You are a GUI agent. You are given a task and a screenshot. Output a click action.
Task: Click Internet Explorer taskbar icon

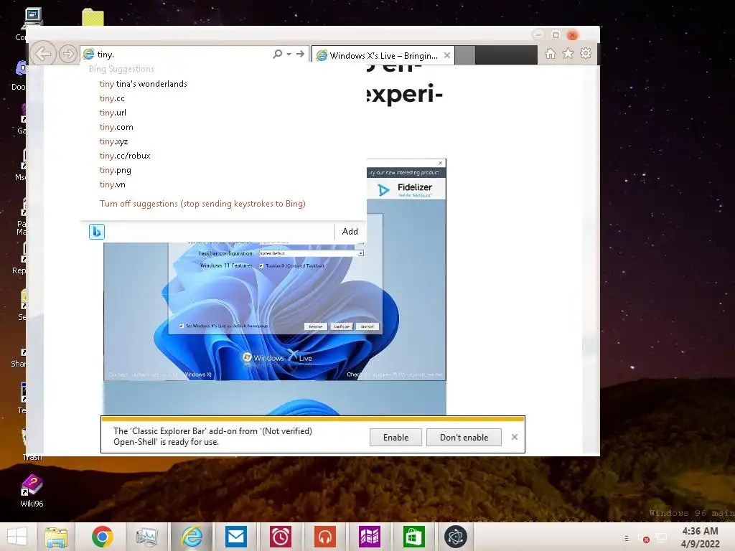tap(192, 537)
